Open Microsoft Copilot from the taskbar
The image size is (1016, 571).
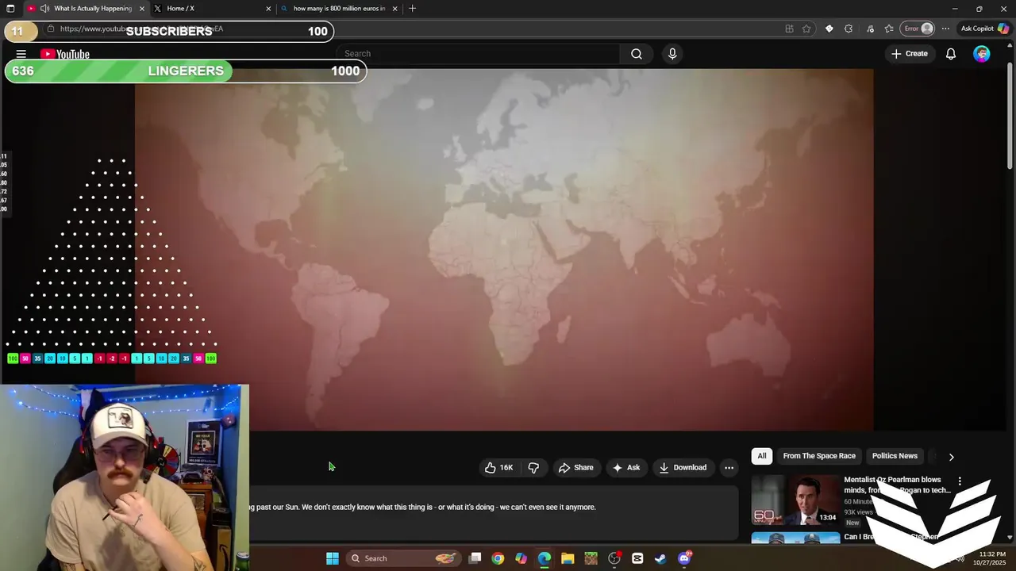pyautogui.click(x=521, y=558)
